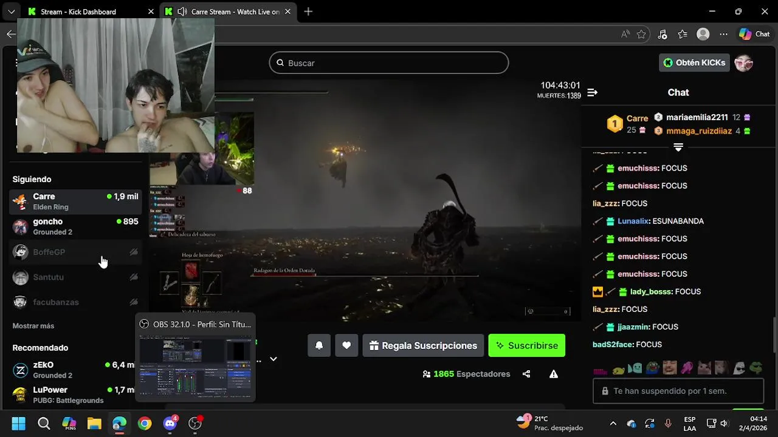Add this page to favorites
This screenshot has width=778, height=437.
point(641,34)
